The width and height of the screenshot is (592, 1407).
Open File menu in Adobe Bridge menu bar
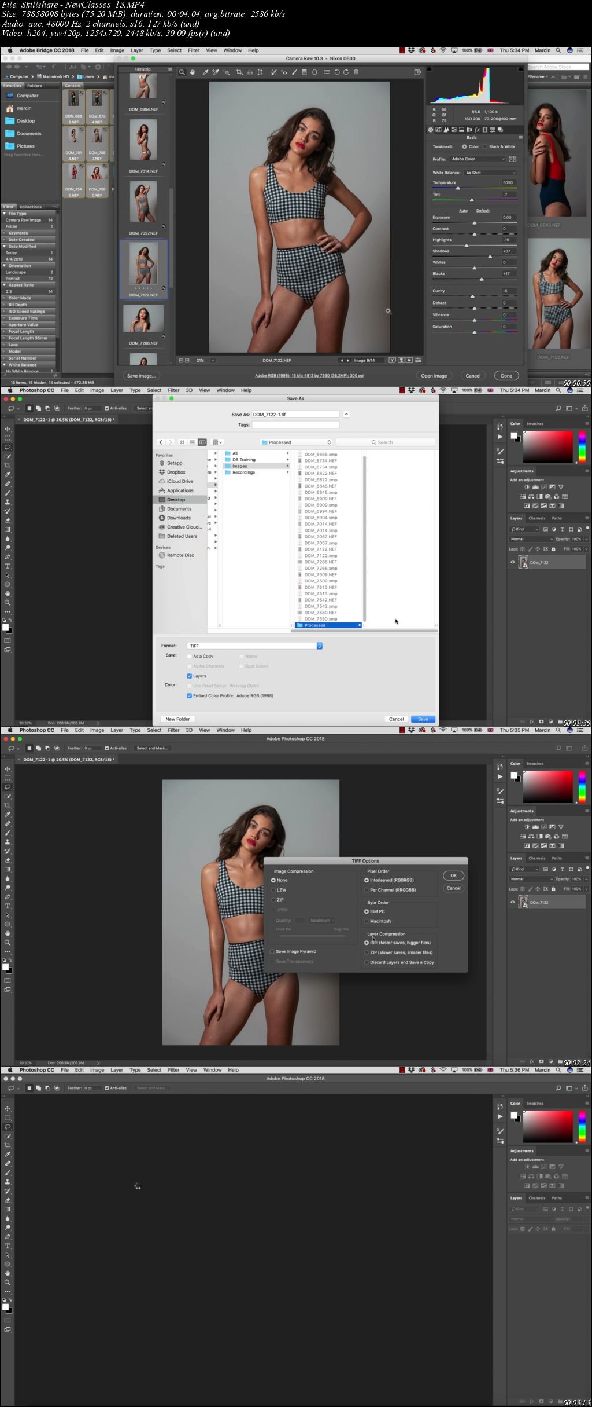85,50
